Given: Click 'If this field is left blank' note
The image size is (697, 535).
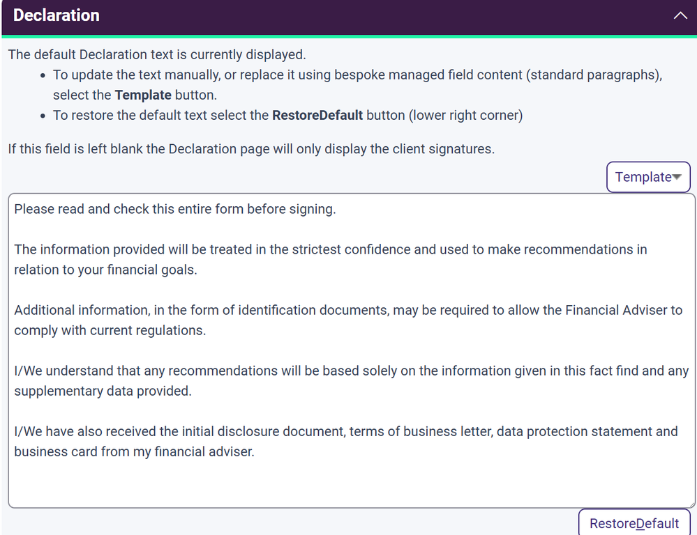Looking at the screenshot, I should pos(251,149).
